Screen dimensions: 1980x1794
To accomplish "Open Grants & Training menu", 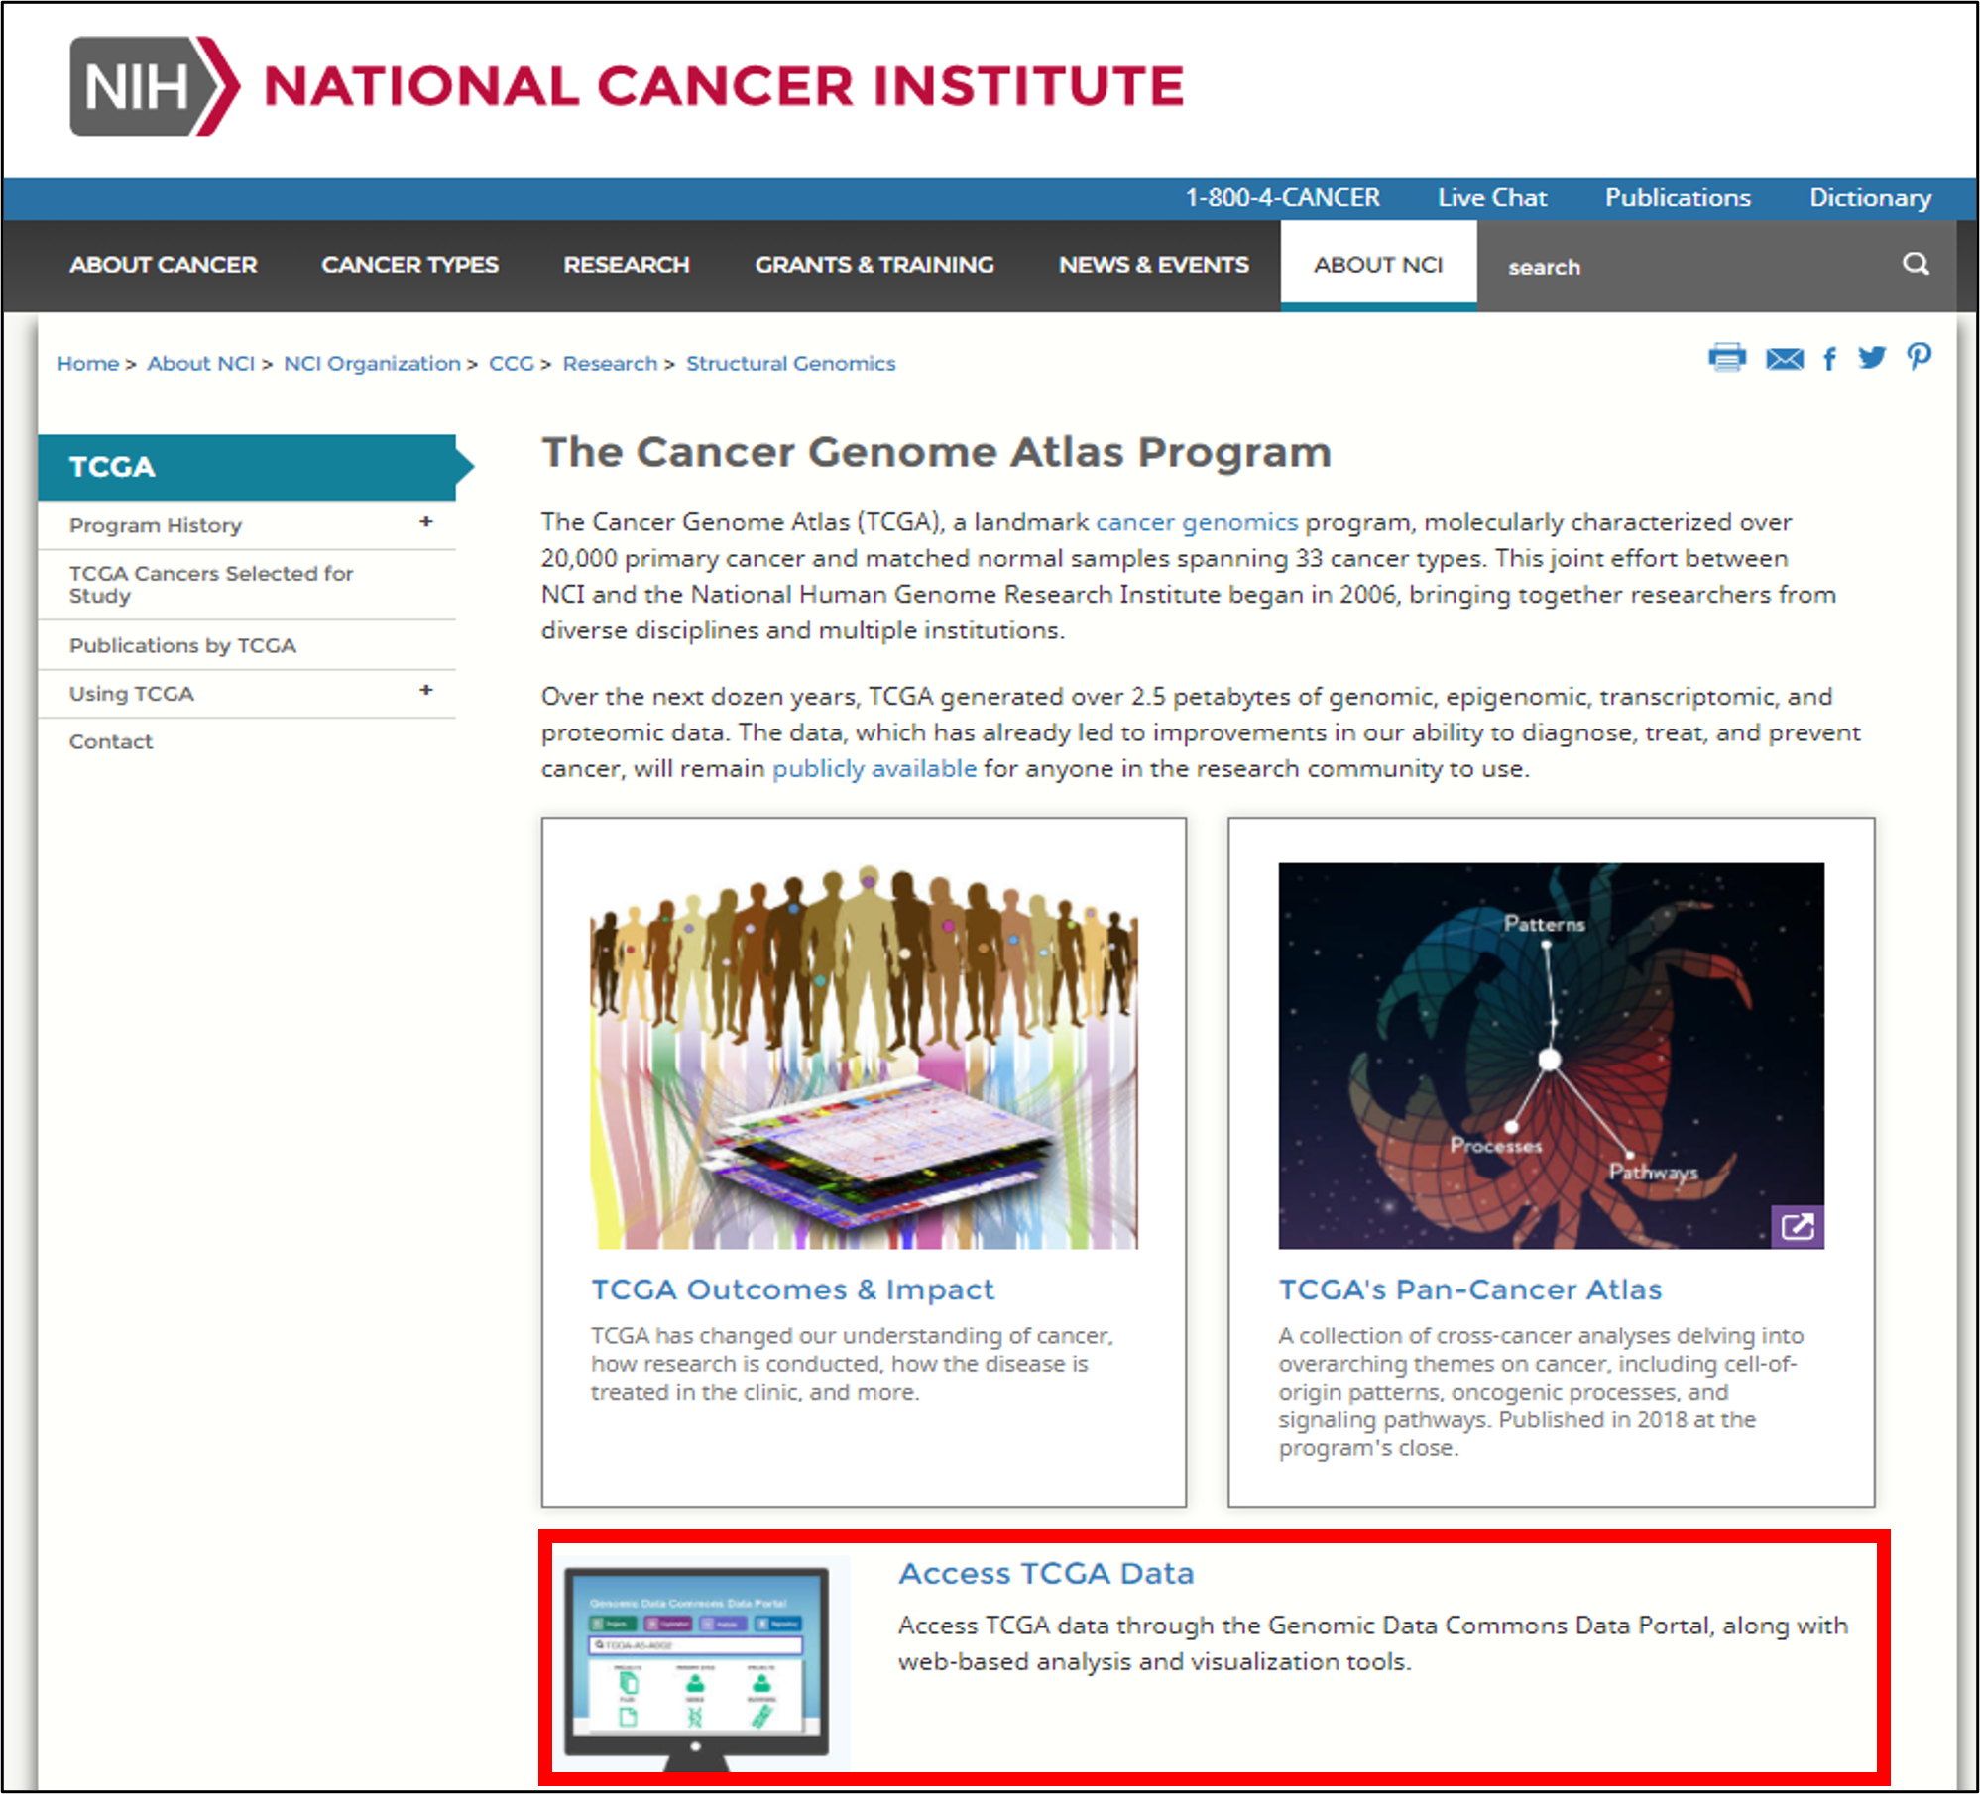I will tap(874, 265).
